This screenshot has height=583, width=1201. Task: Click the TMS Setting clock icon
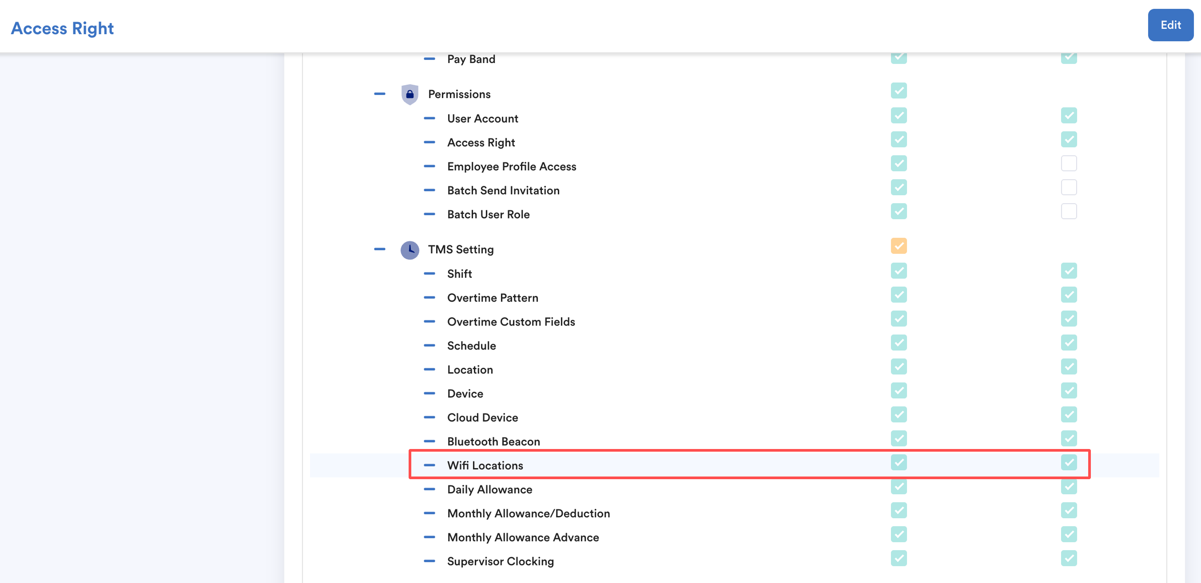[410, 250]
